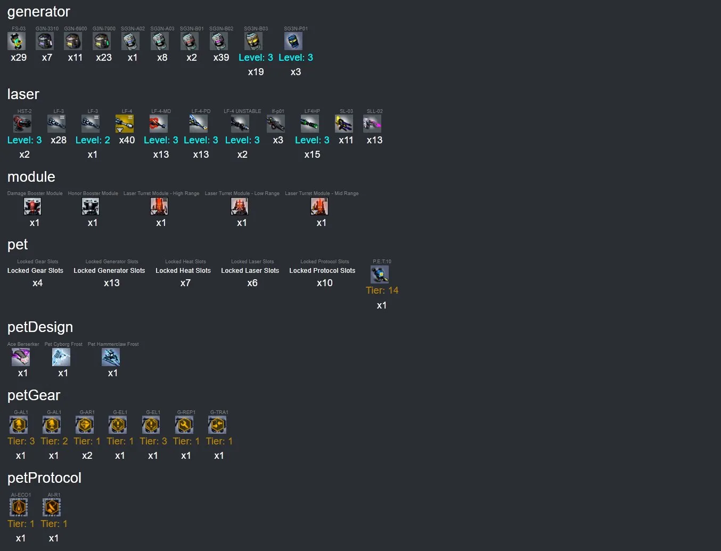Image resolution: width=721 pixels, height=551 pixels.
Task: Select the LF4HP laser icon
Action: [x=310, y=124]
